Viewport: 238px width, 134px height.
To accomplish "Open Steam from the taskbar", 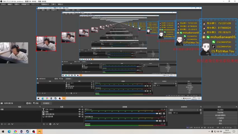I will click(27, 131).
